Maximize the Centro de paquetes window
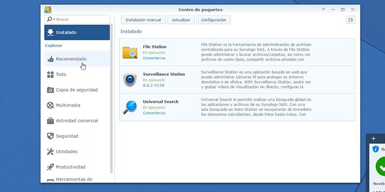385x192 pixels. click(343, 10)
